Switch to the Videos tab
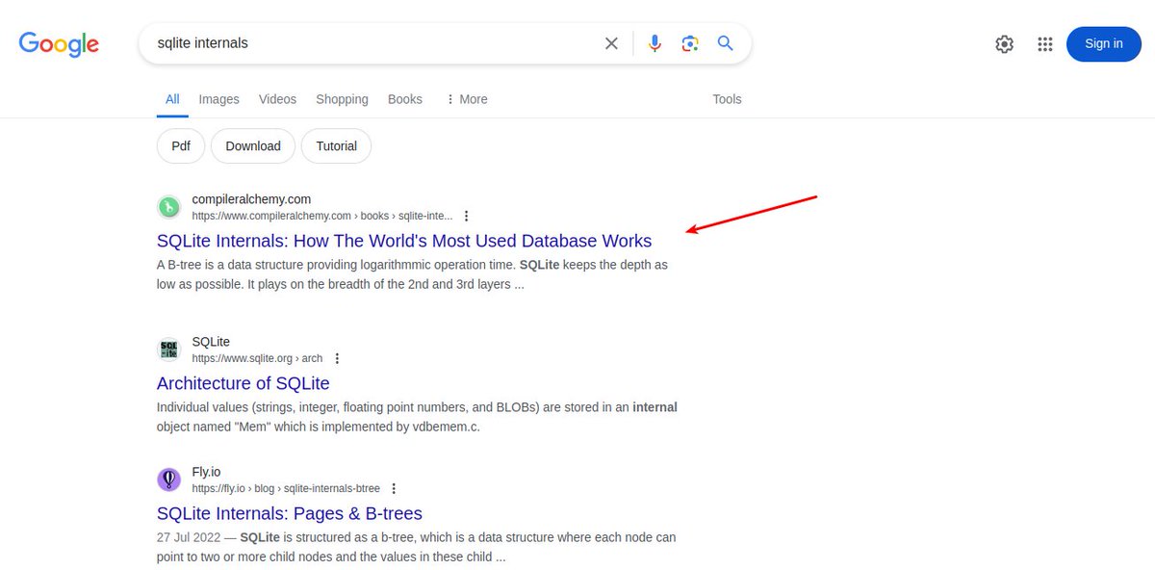The image size is (1155, 570). [x=277, y=99]
